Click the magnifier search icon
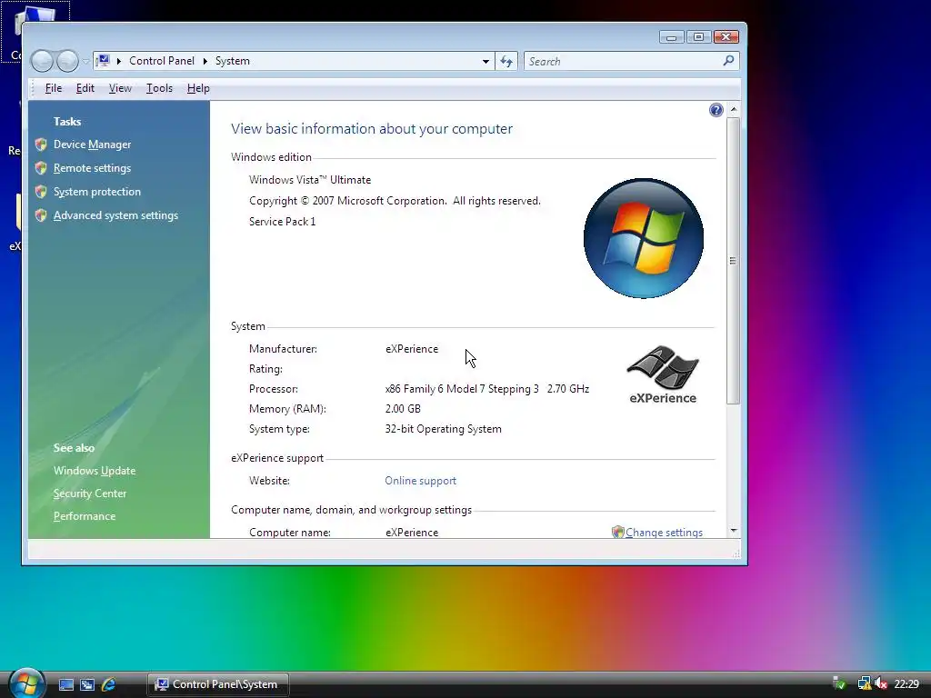Viewport: 931px width, 698px height. point(728,61)
